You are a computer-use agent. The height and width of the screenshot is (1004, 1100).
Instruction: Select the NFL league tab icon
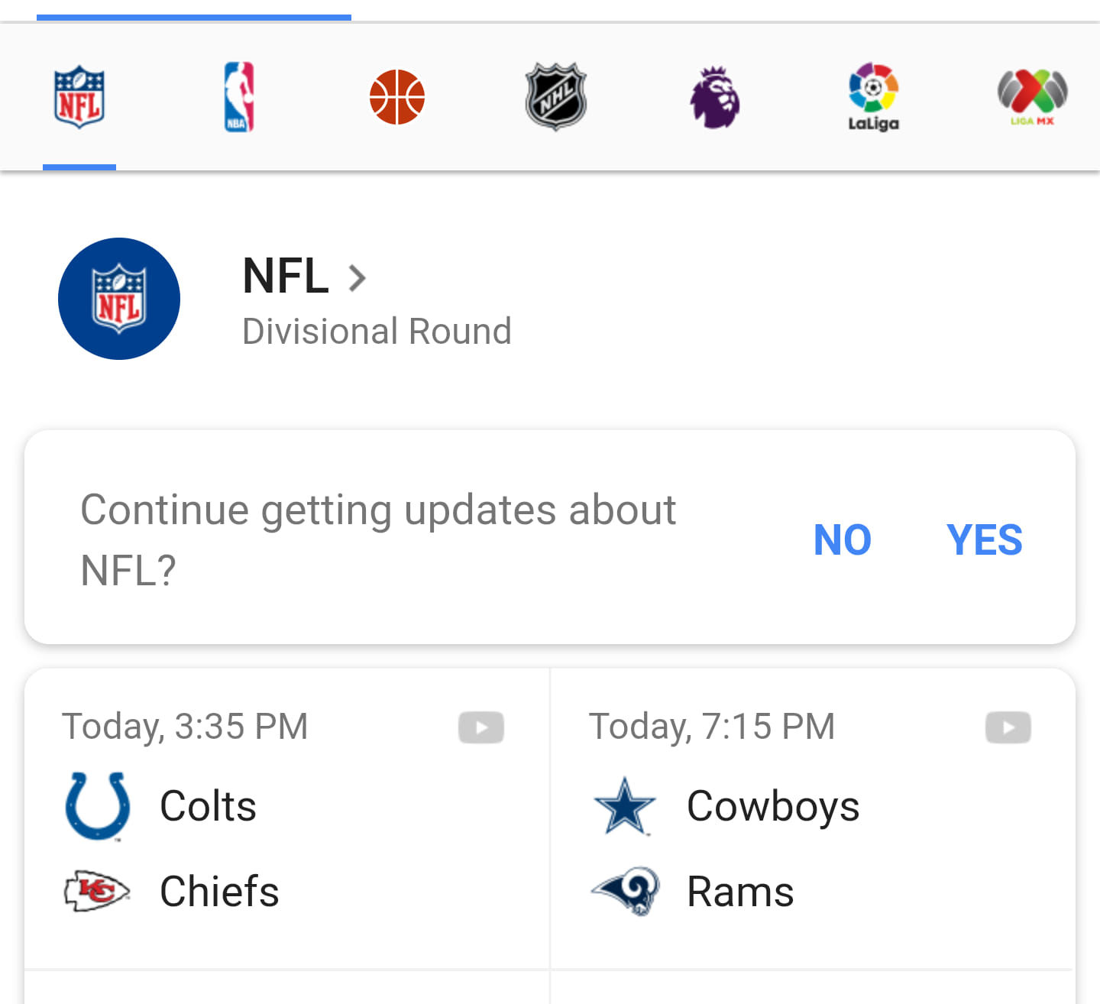79,97
